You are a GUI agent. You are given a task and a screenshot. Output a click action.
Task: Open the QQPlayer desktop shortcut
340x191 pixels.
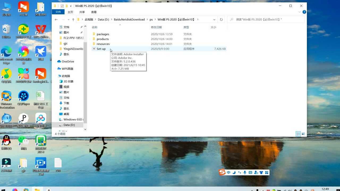tap(24, 98)
